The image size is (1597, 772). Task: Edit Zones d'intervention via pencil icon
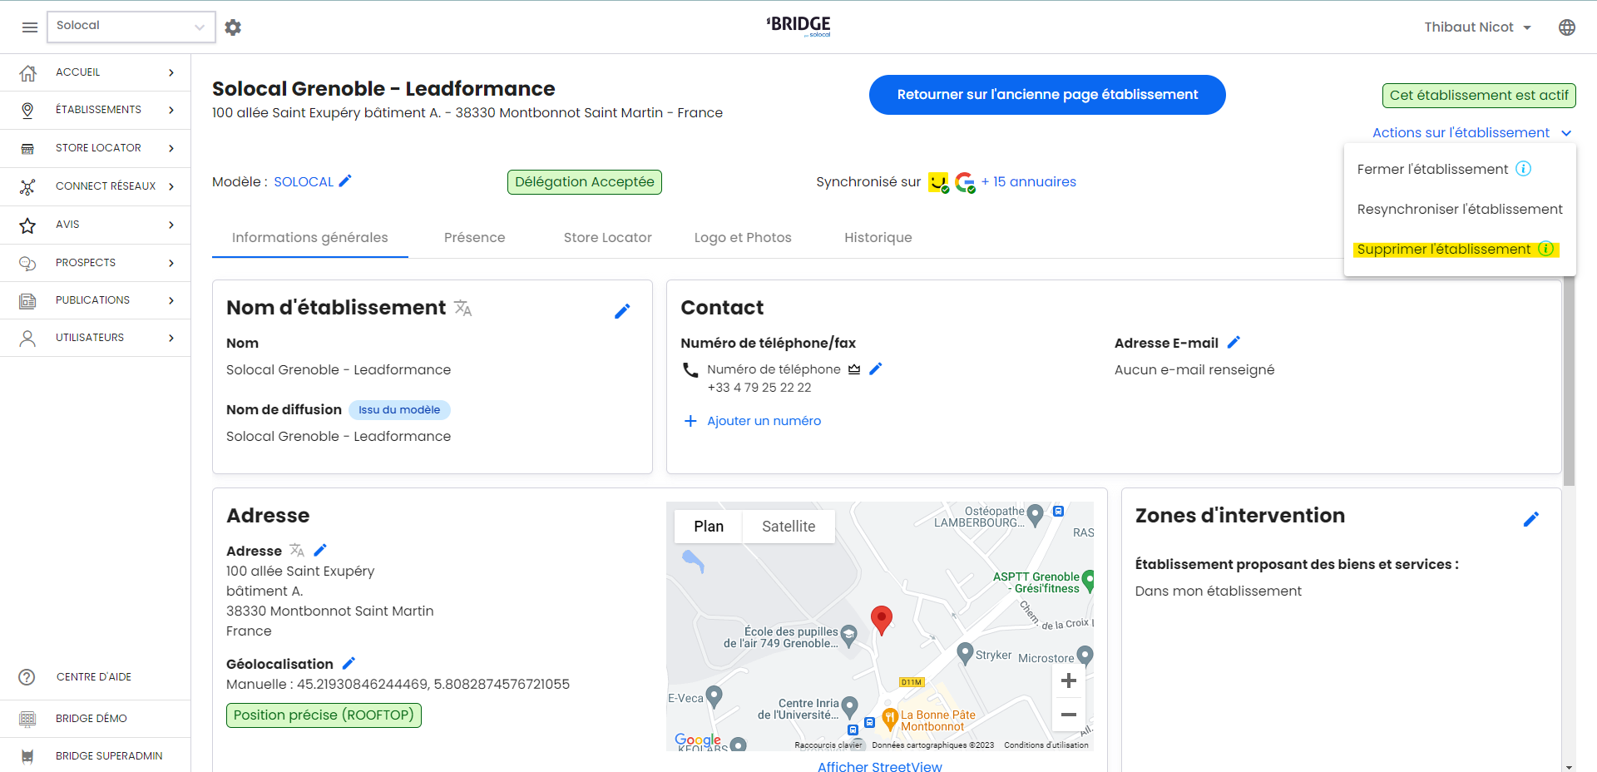(1530, 519)
